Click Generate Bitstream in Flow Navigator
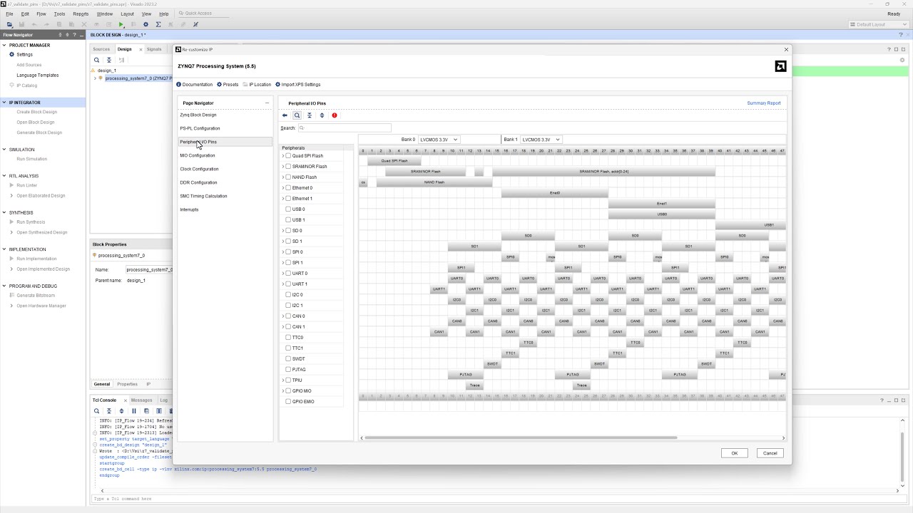The height and width of the screenshot is (513, 913). tap(36, 296)
